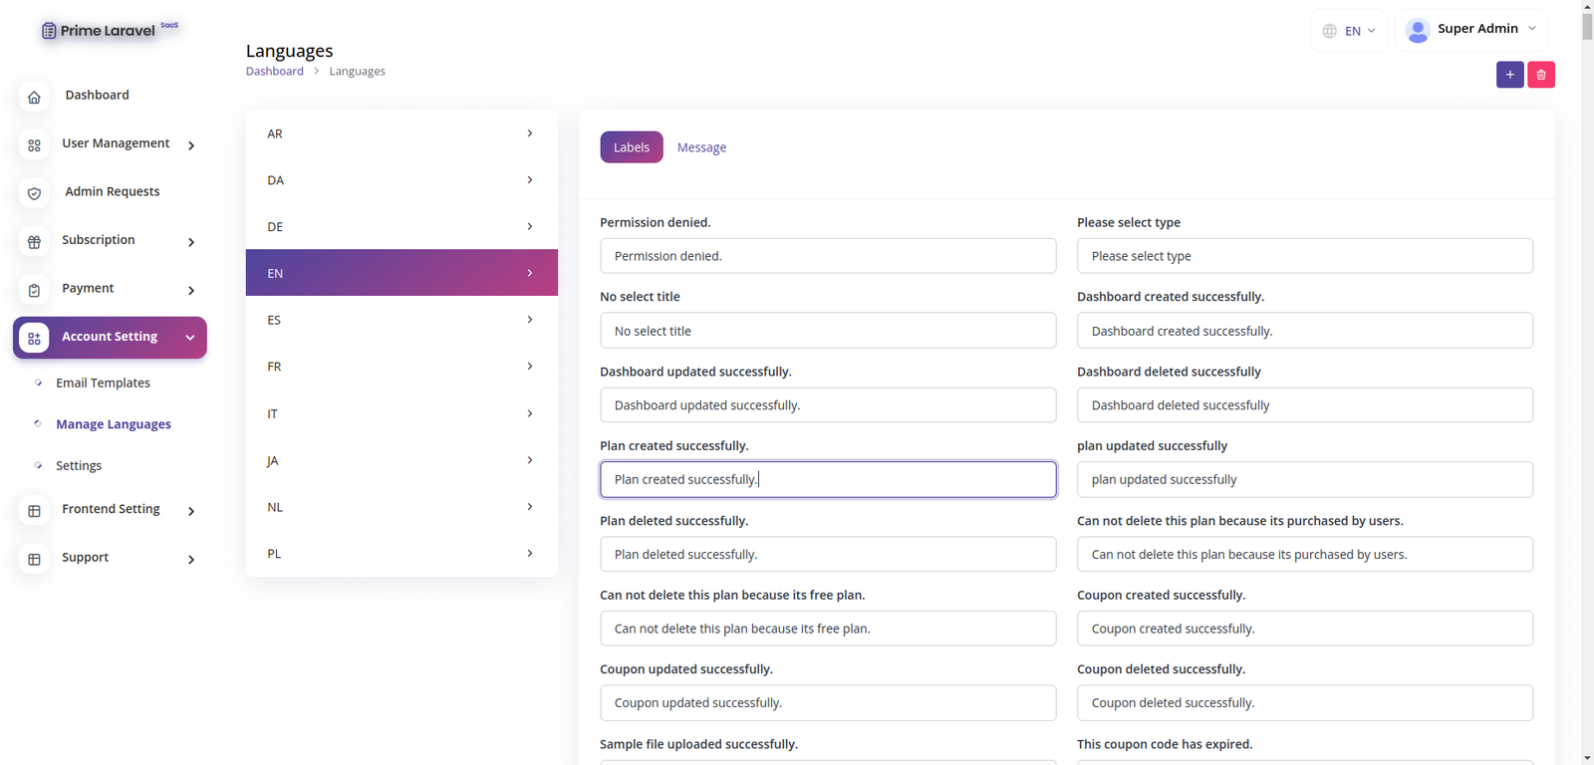Open the Super Admin profile menu

[1470, 30]
